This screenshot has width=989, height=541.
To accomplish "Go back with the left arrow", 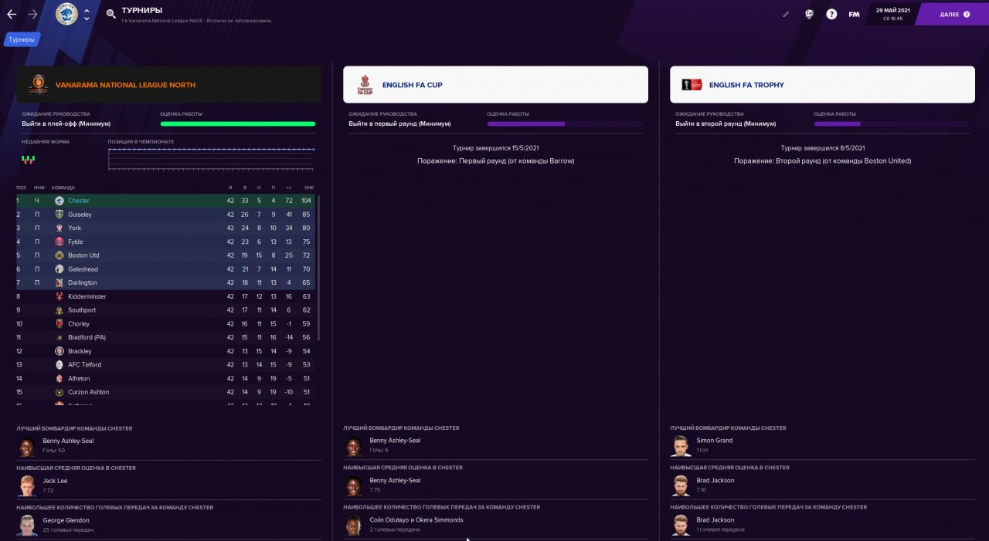I will (12, 14).
